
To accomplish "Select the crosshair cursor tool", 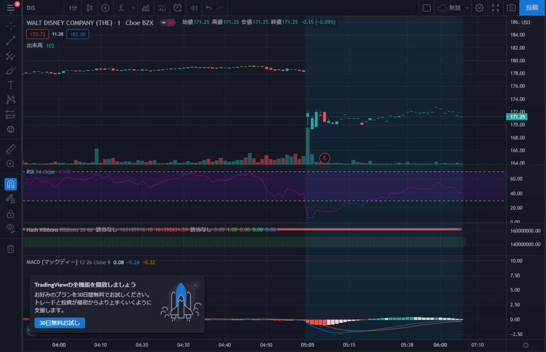I will click(x=11, y=25).
